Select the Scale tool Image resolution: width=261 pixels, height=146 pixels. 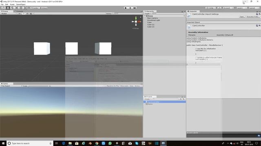17,8
